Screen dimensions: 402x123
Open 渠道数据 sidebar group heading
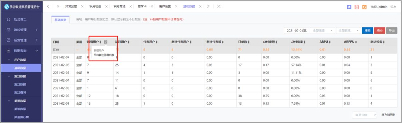tap(20, 101)
